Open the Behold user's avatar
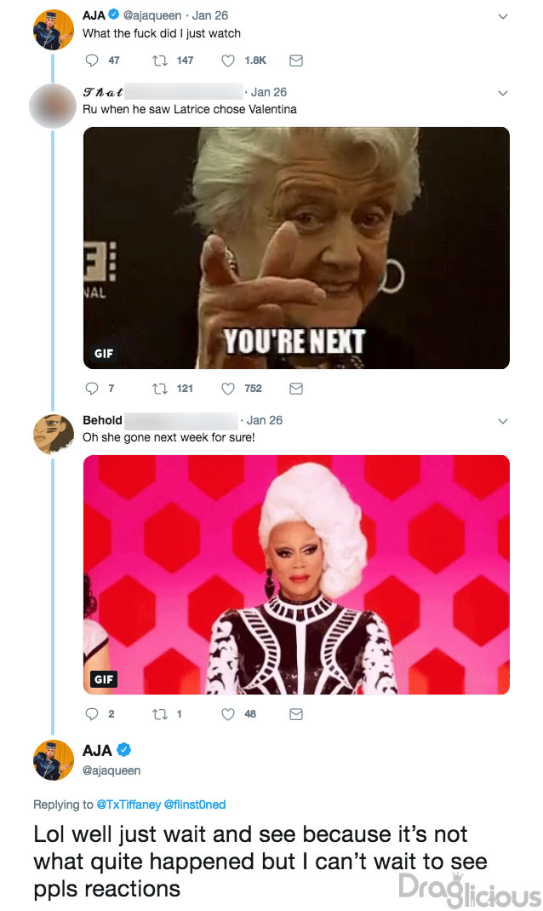 (54, 434)
